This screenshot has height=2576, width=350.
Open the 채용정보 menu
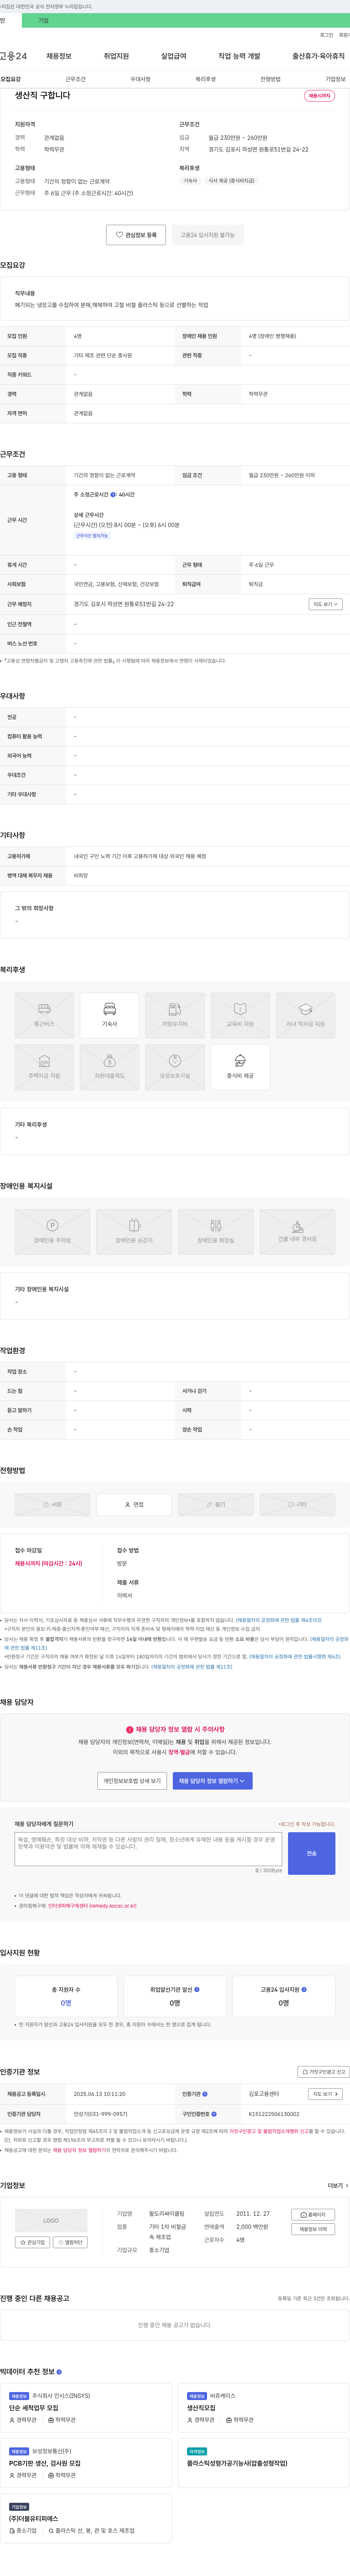point(59,56)
